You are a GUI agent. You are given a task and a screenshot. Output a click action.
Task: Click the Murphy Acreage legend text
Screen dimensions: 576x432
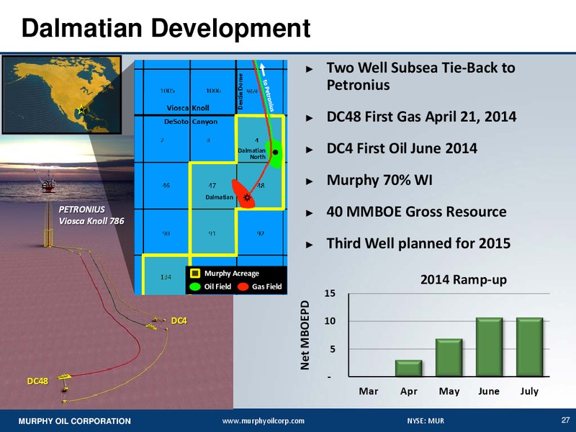pos(232,274)
